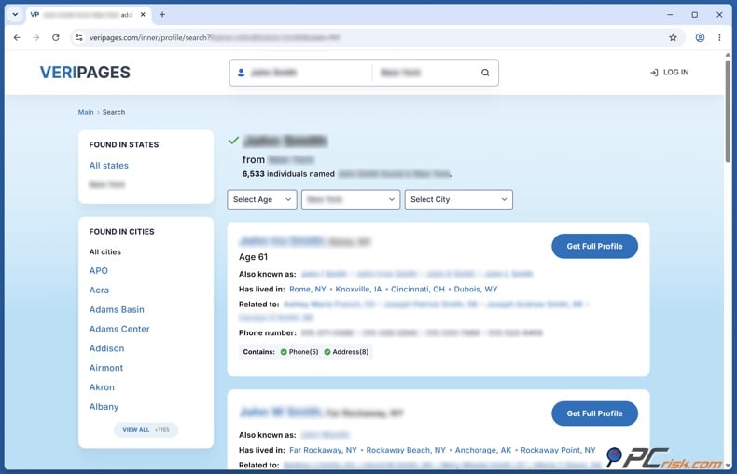
Task: Select Addison city
Action: point(106,348)
